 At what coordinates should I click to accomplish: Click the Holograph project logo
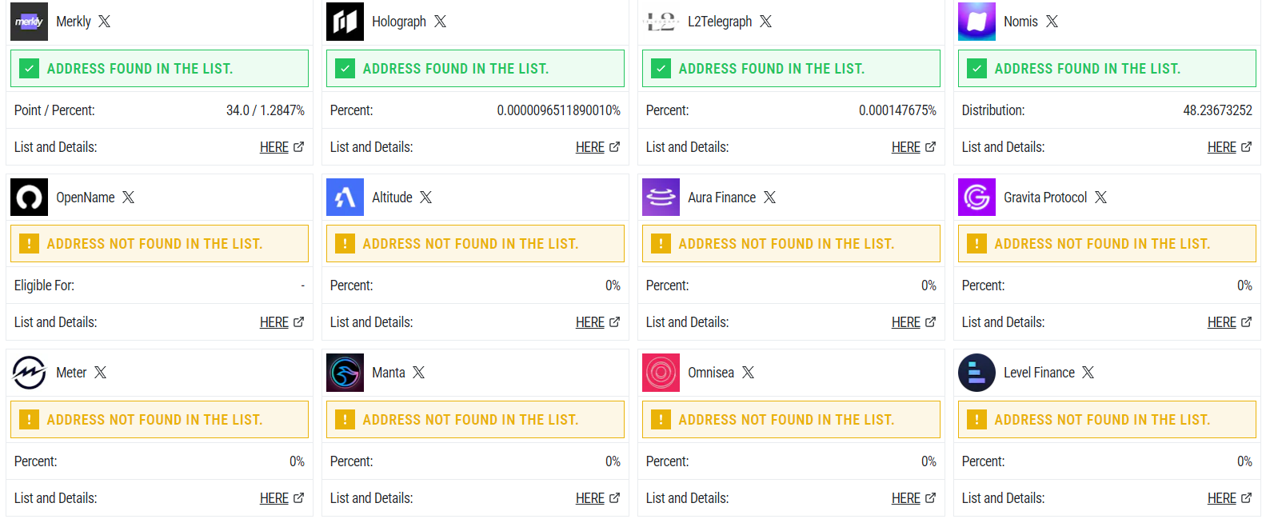[x=345, y=22]
